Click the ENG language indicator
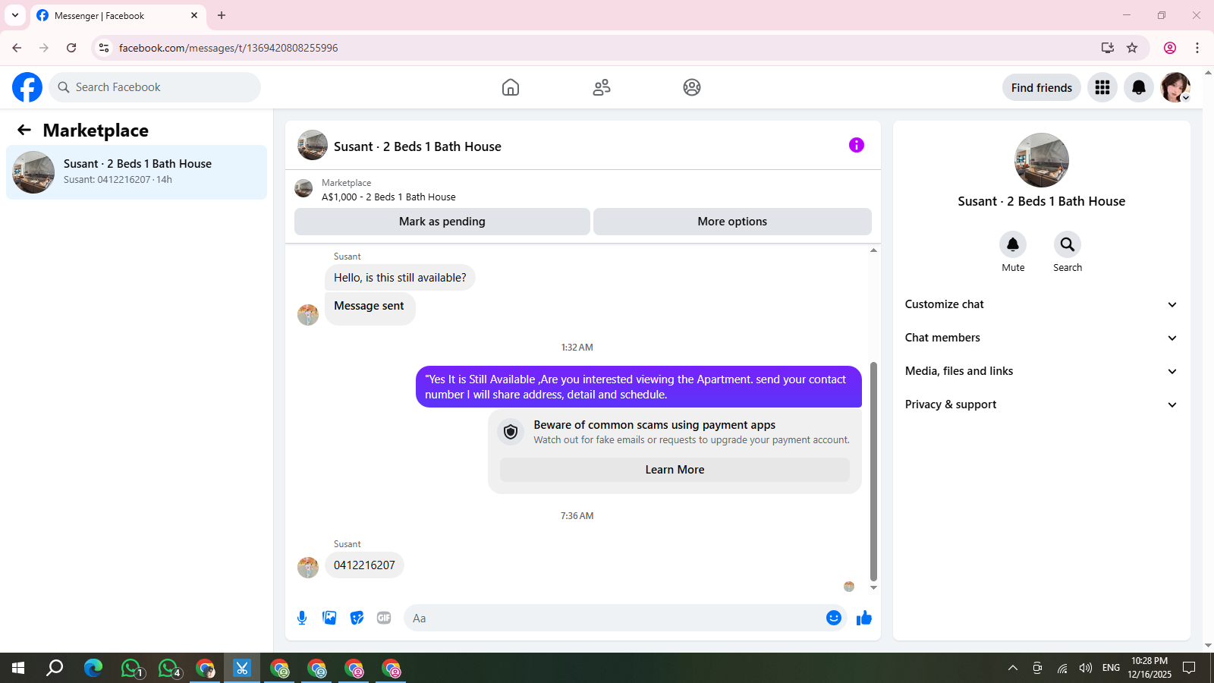 point(1111,668)
